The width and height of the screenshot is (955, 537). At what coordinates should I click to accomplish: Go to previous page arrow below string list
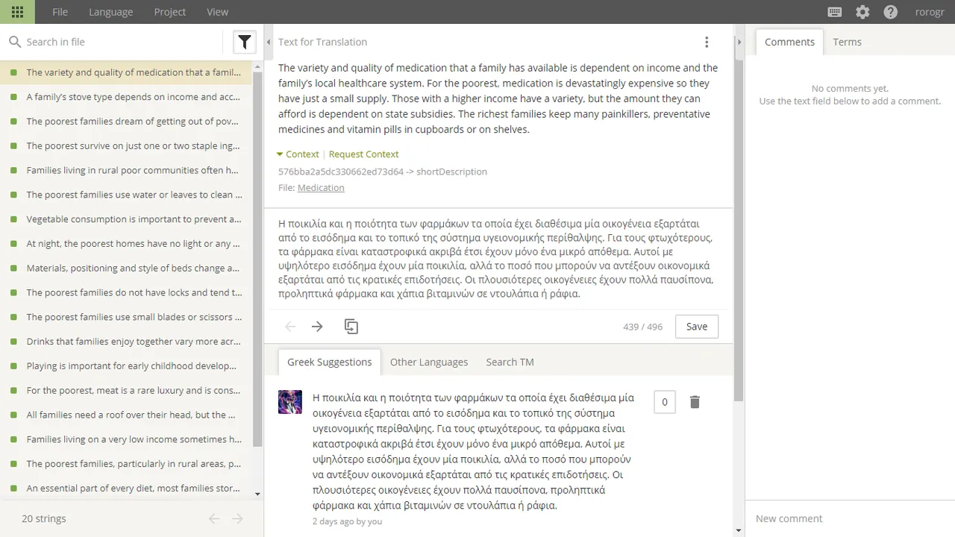[214, 518]
